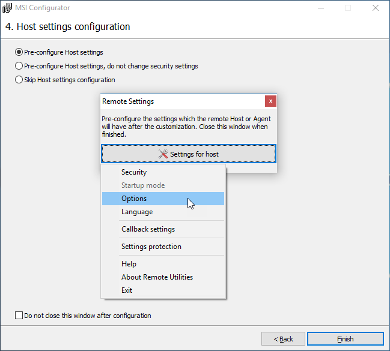This screenshot has height=351, width=390.
Task: Close the Remote Settings dialog
Action: click(x=270, y=101)
